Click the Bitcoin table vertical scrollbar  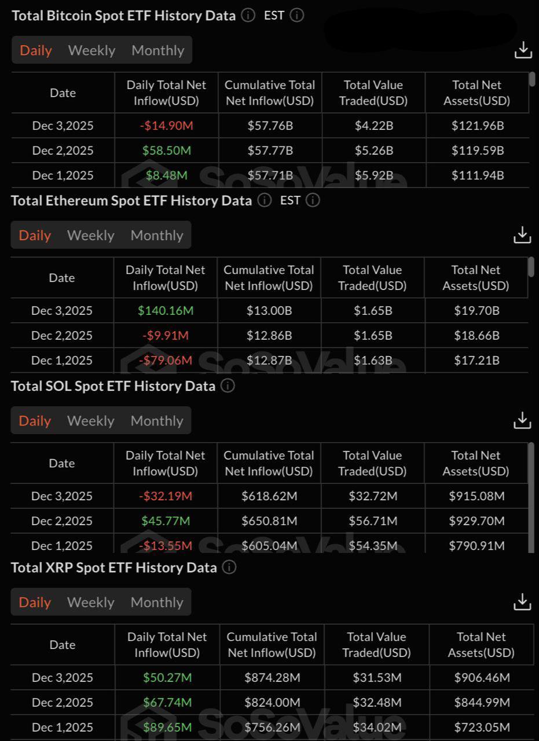(532, 80)
